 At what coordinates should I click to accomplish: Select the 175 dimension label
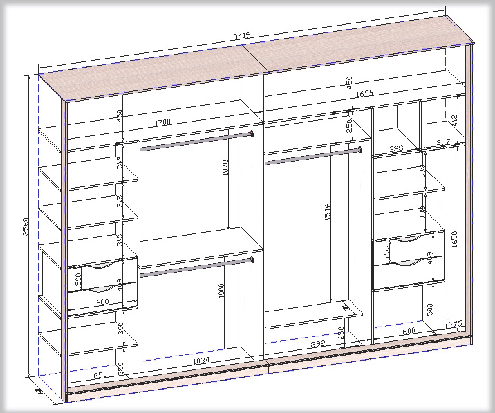pyautogui.click(x=454, y=324)
